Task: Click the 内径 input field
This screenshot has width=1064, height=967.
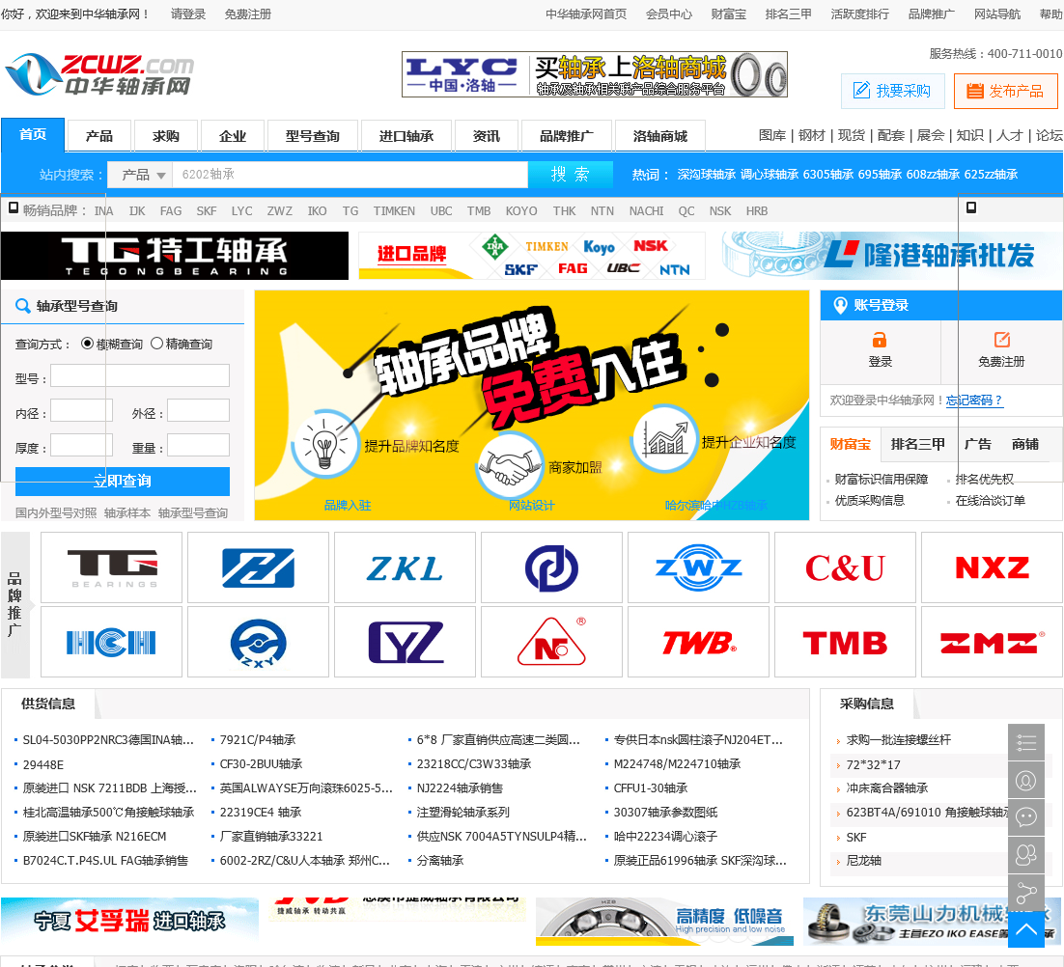Action: click(81, 410)
